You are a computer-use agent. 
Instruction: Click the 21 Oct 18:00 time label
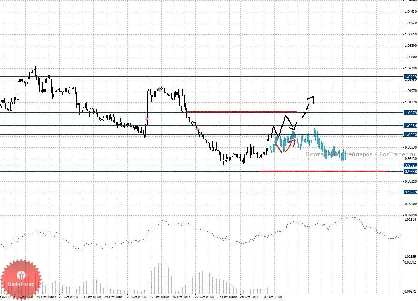coord(91,297)
